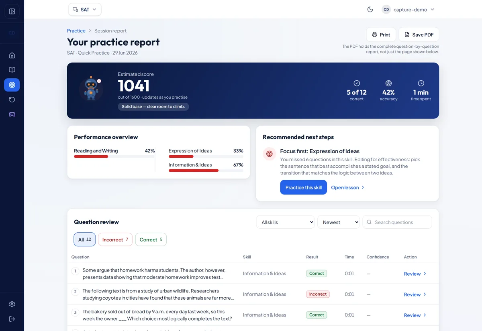Select the Incorrect 7 filter tab
This screenshot has height=331, width=482.
[115, 240]
